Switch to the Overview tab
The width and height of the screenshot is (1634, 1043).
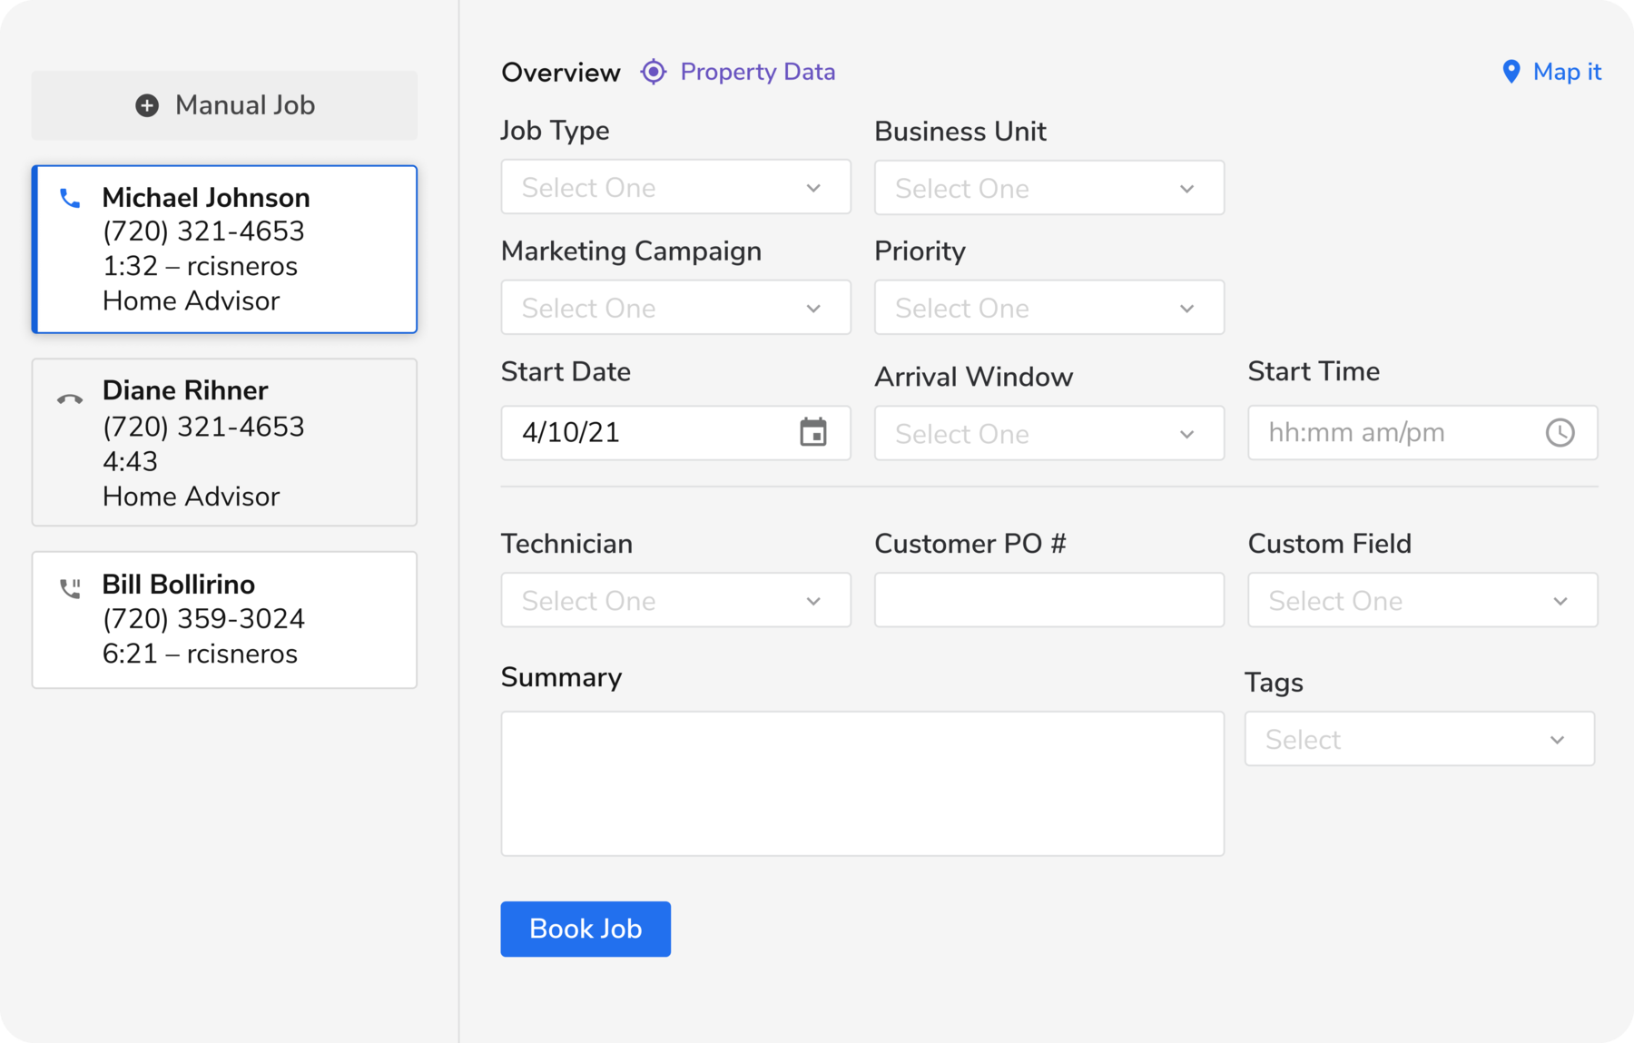coord(560,72)
